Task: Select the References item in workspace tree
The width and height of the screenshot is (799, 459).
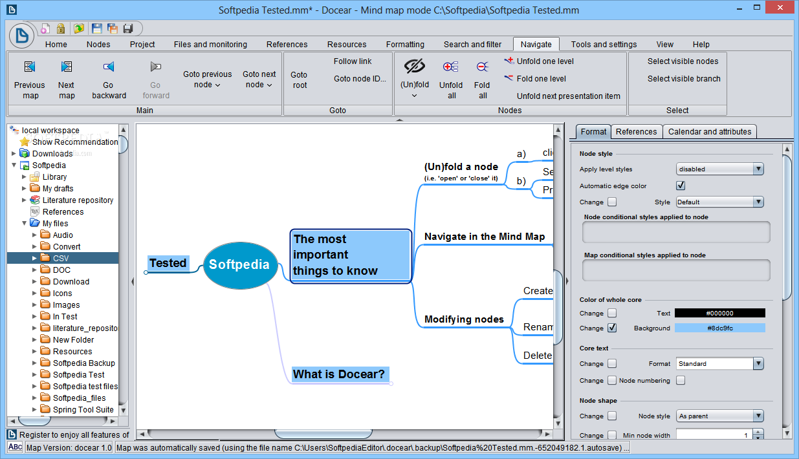Action: [63, 211]
